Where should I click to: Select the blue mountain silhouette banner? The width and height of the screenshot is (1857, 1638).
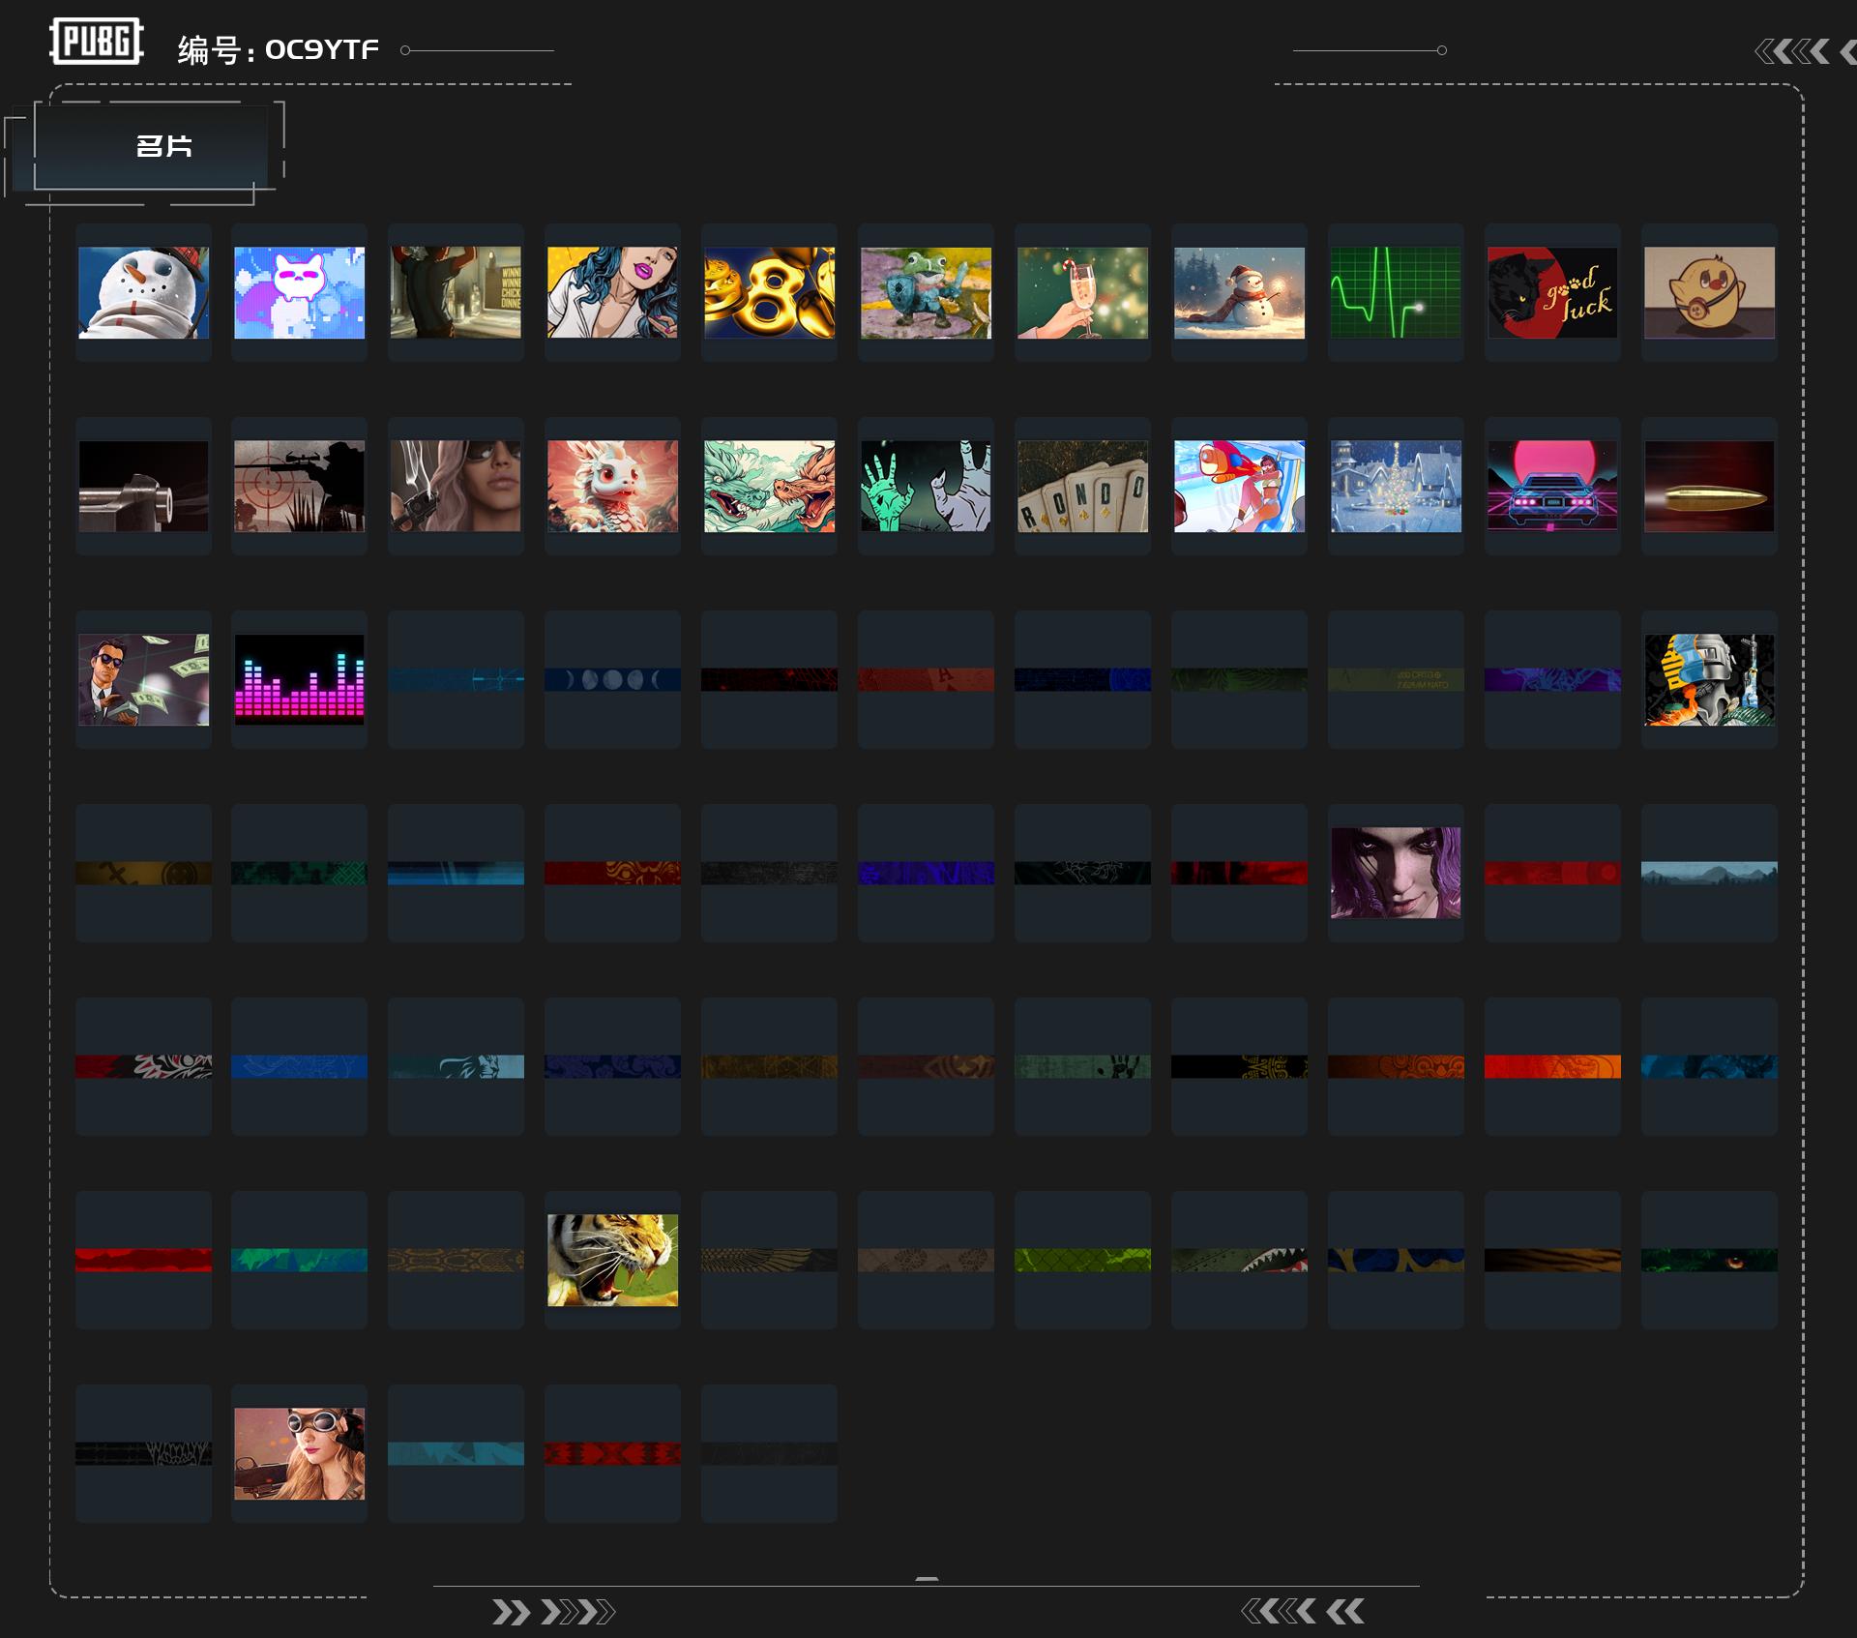[x=1709, y=873]
